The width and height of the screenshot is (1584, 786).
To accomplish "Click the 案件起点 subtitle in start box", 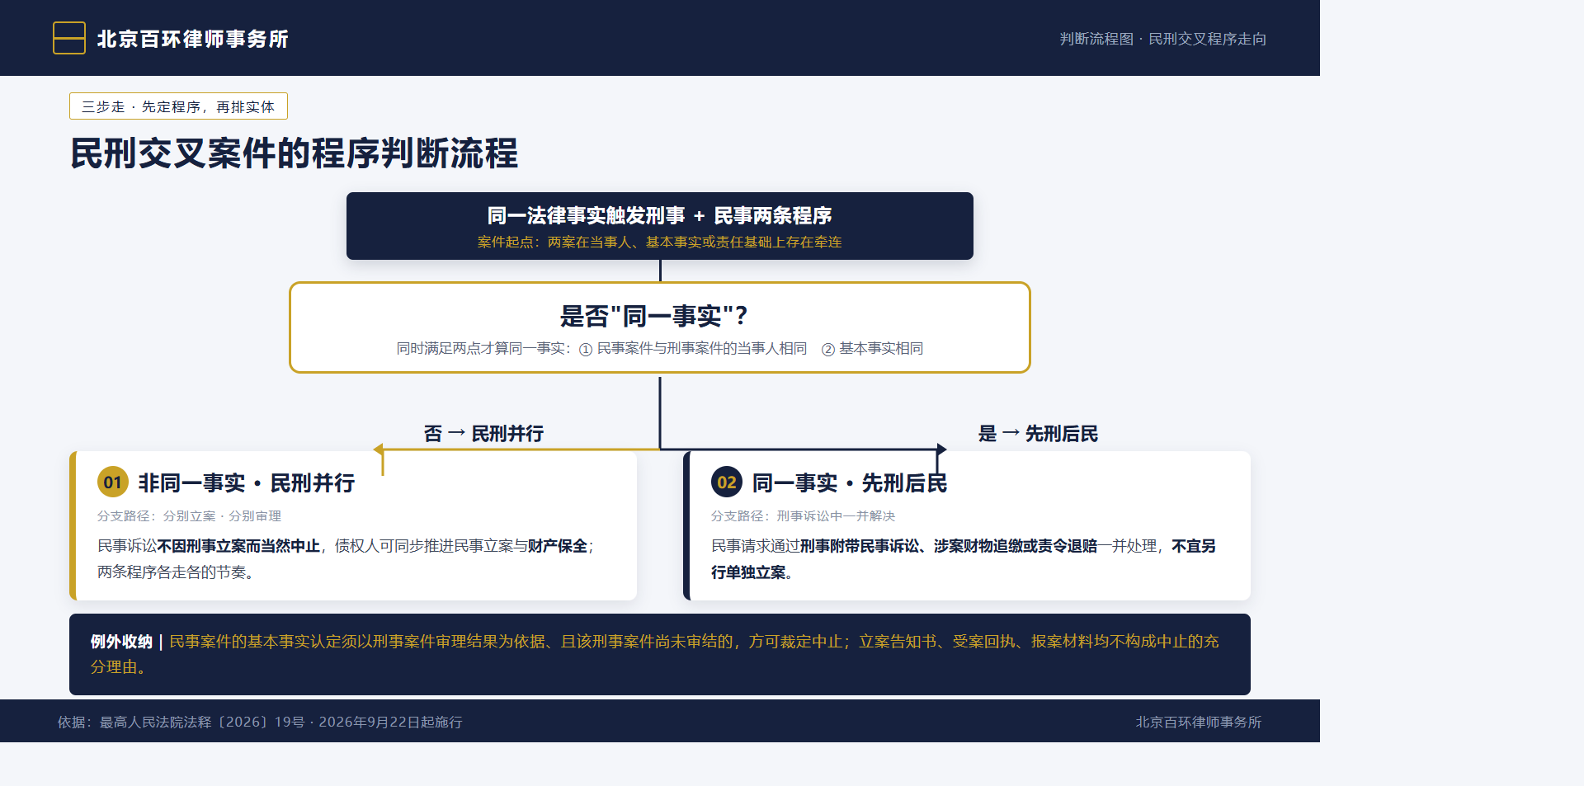I will click(660, 242).
